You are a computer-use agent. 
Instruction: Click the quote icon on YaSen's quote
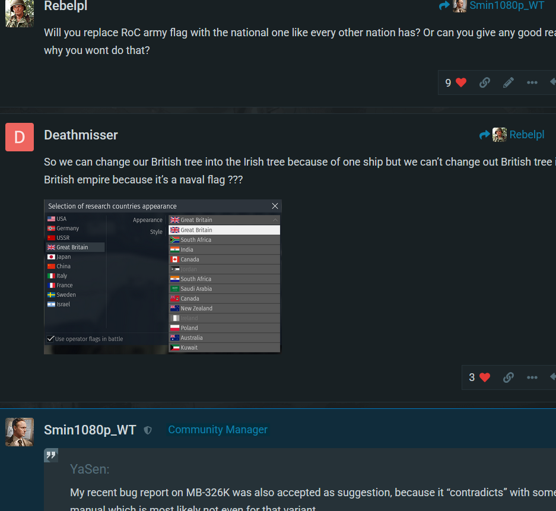pos(51,455)
